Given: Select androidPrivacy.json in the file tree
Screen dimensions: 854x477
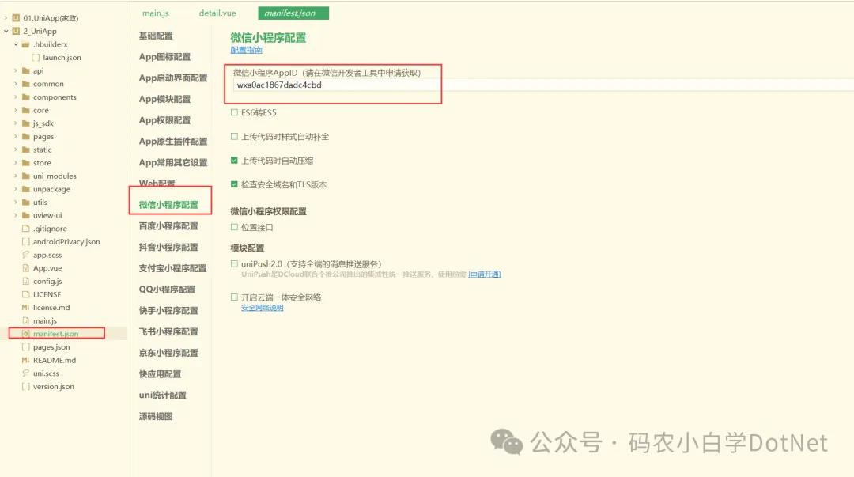Looking at the screenshot, I should click(66, 241).
